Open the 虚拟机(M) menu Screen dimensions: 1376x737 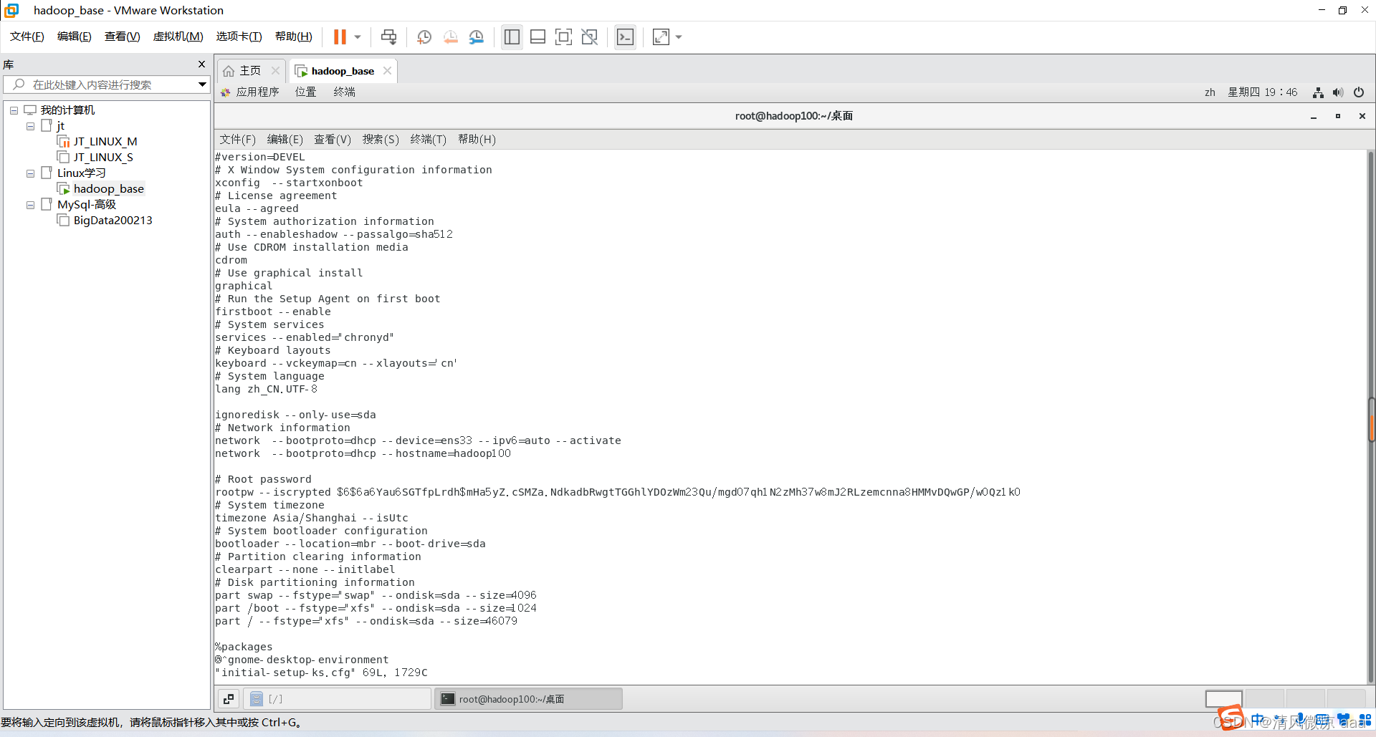click(x=178, y=37)
